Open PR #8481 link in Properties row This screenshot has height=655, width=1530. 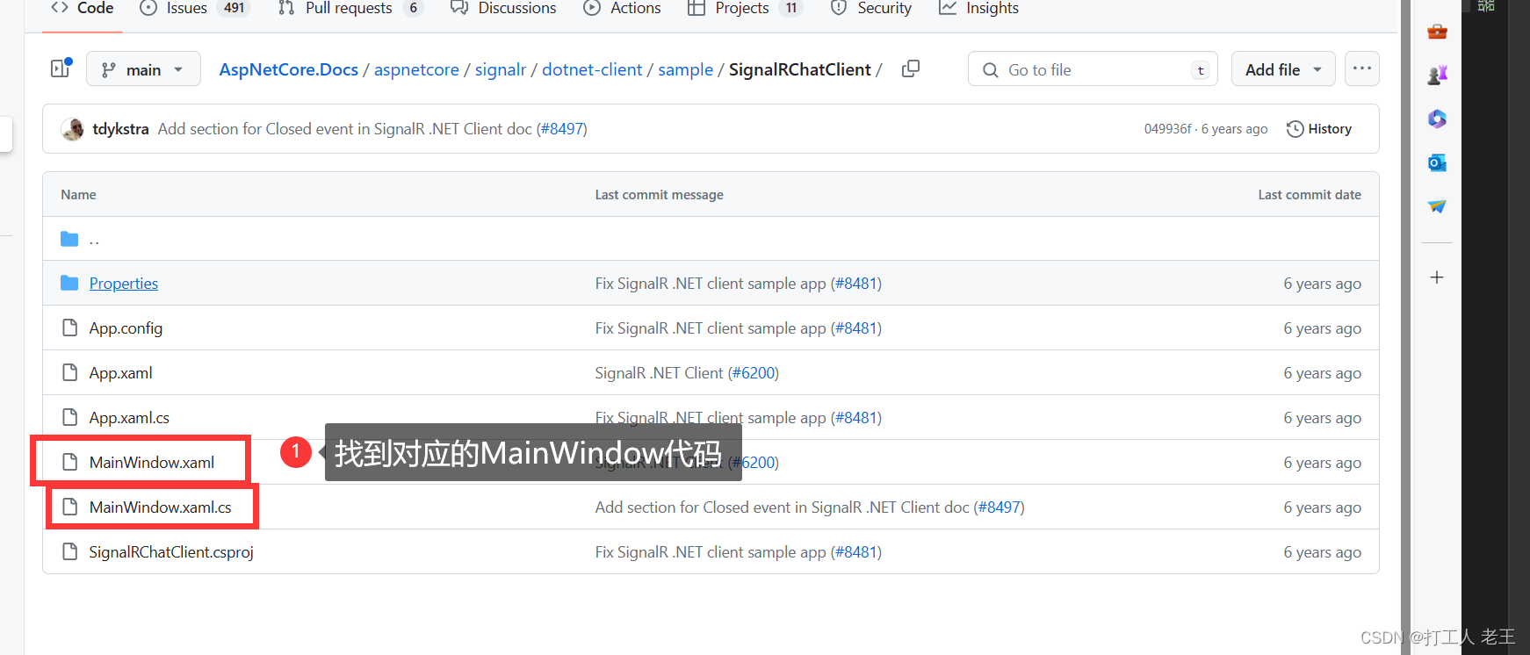point(856,284)
